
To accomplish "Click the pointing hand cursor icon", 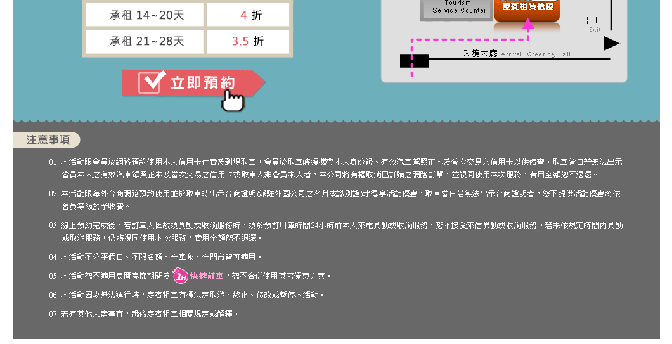I will pos(233,100).
